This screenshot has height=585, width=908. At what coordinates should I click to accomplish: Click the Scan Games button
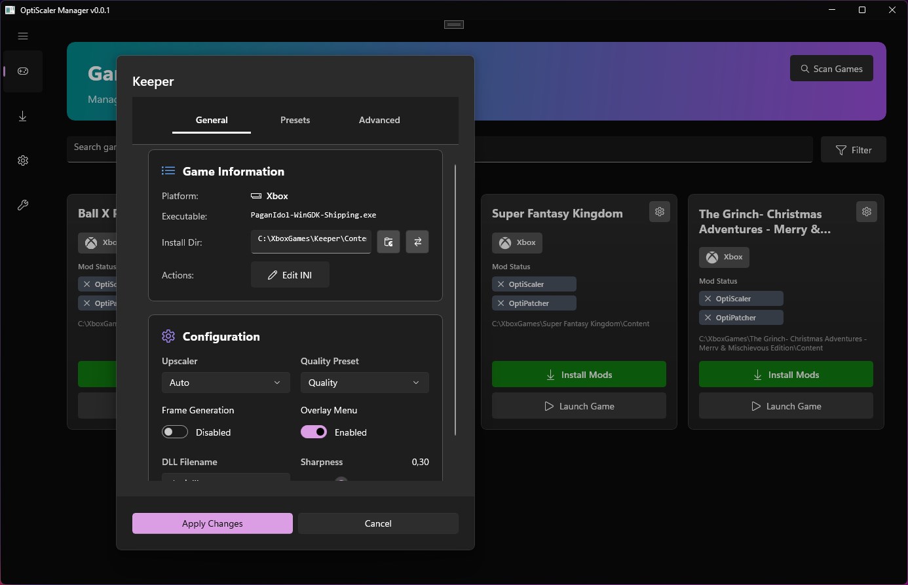click(832, 68)
